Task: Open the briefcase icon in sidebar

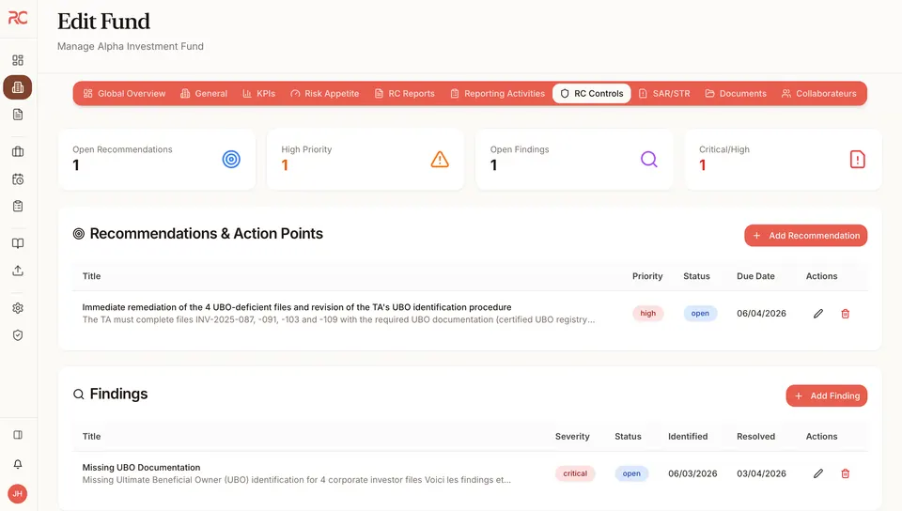Action: pyautogui.click(x=18, y=152)
